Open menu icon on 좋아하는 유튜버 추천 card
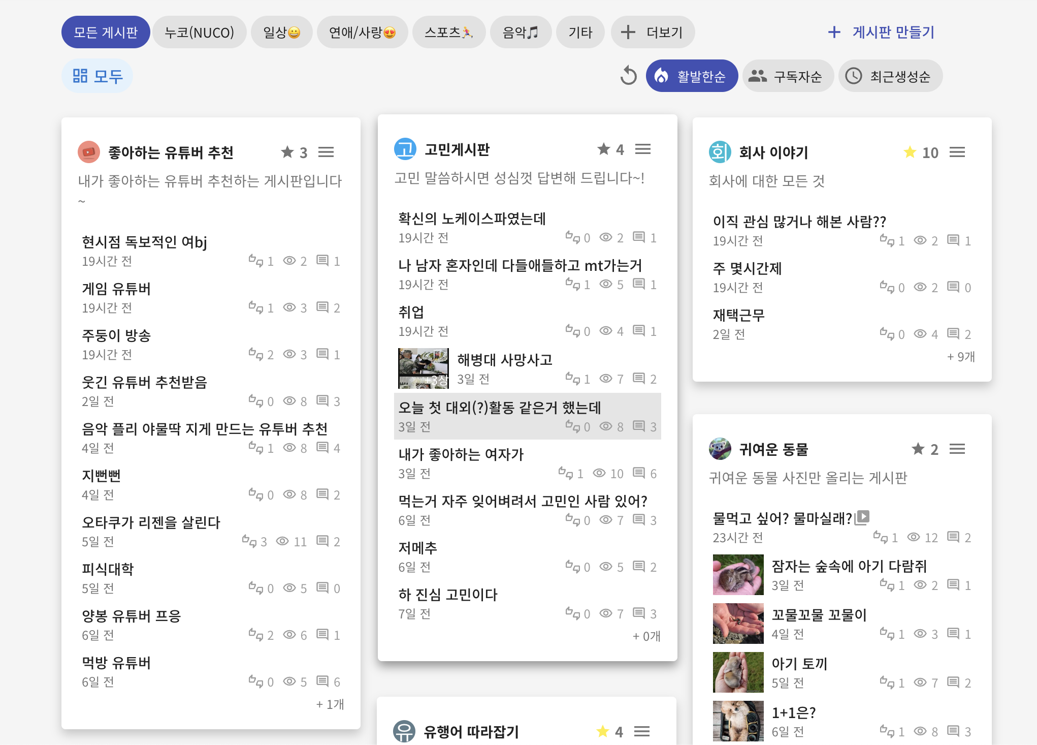Screen dimensions: 1037x745 (x=326, y=152)
